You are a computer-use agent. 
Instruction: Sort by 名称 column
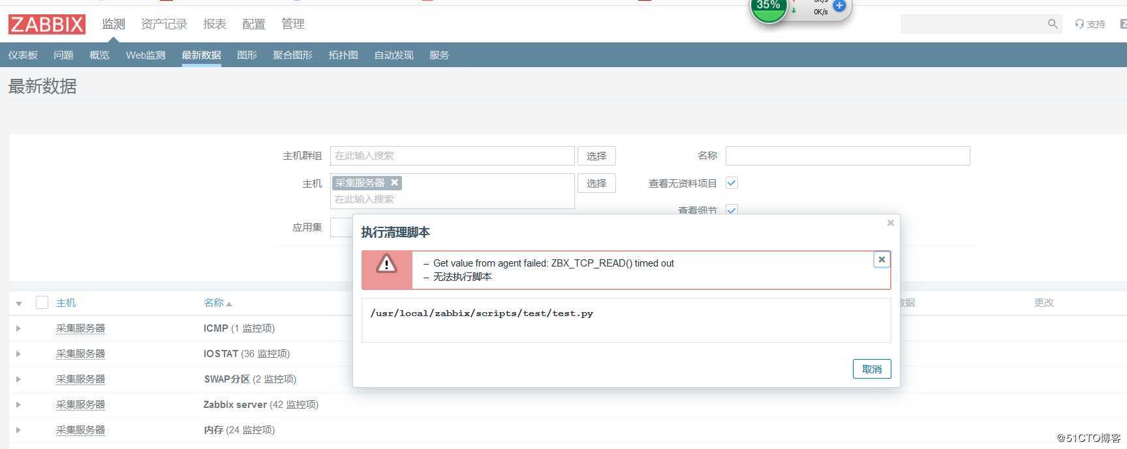pyautogui.click(x=217, y=302)
